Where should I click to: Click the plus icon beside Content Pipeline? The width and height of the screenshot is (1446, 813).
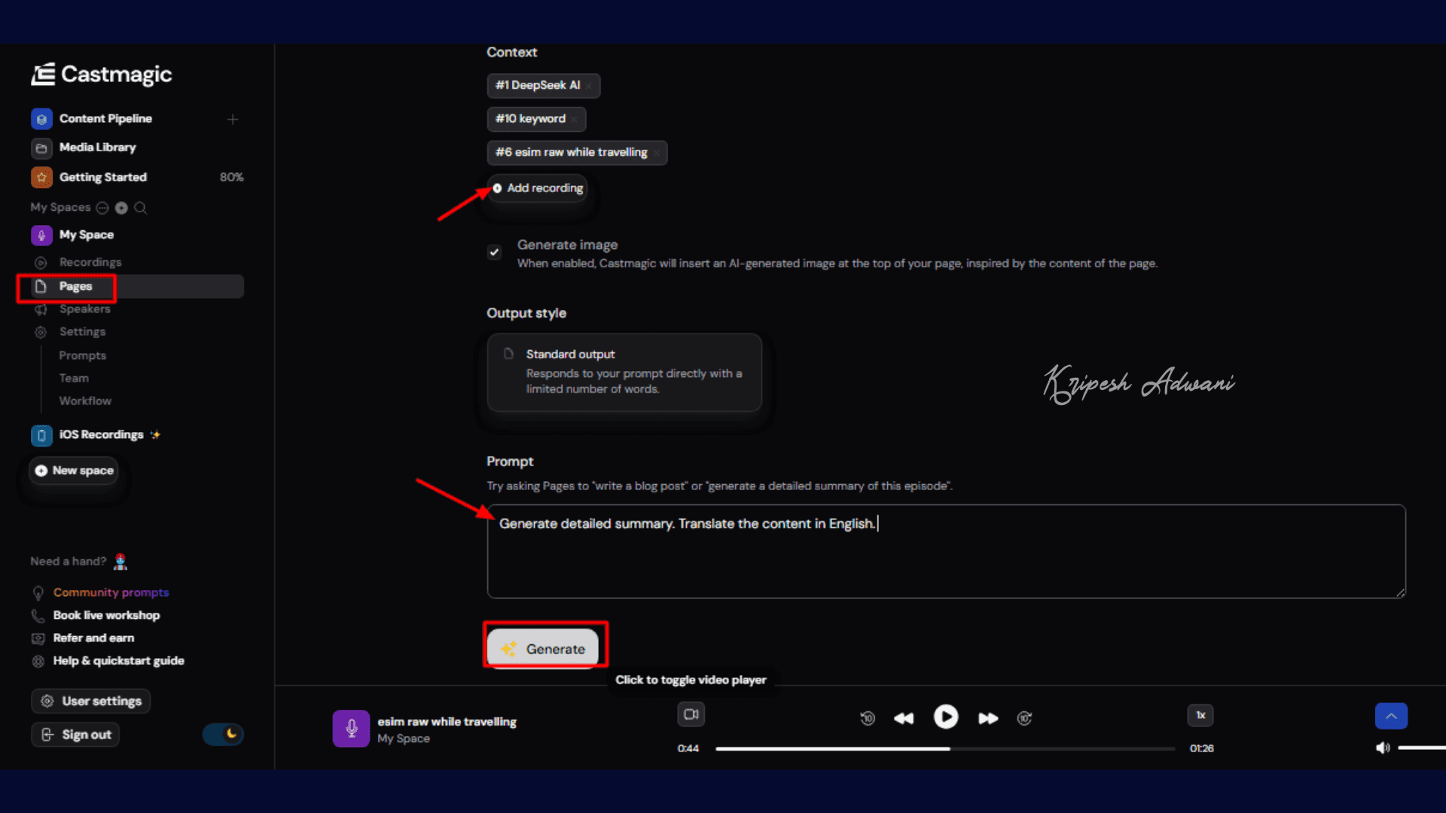[x=233, y=119]
